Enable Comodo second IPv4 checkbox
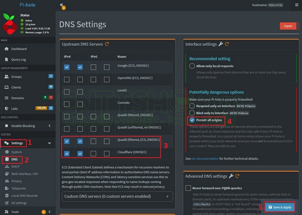 (80, 104)
